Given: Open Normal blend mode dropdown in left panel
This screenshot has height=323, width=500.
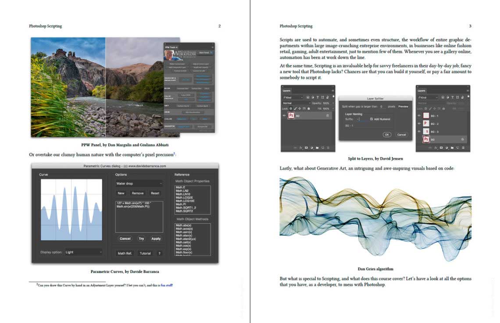Looking at the screenshot, I should point(296,103).
